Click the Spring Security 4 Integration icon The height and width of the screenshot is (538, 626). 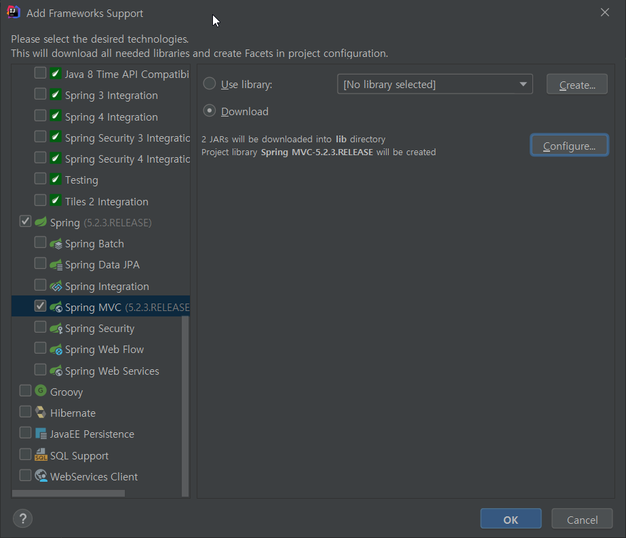[56, 159]
